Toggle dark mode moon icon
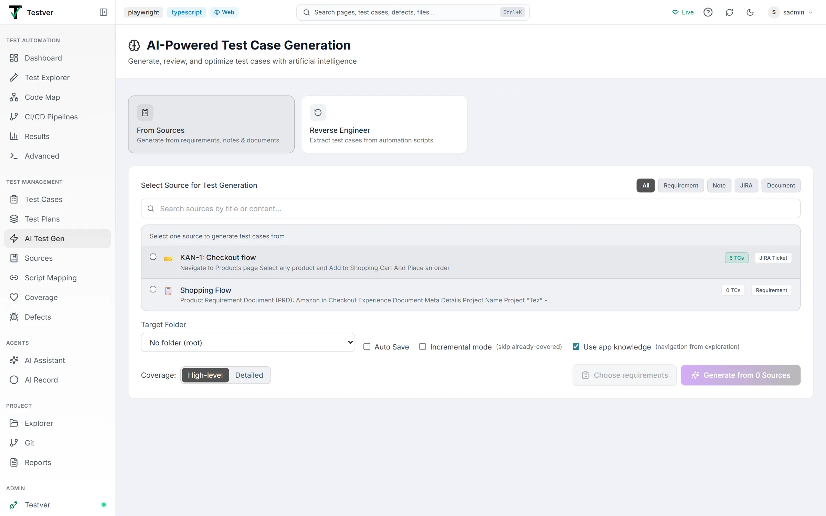Screen dimensions: 826x516 pos(750,12)
